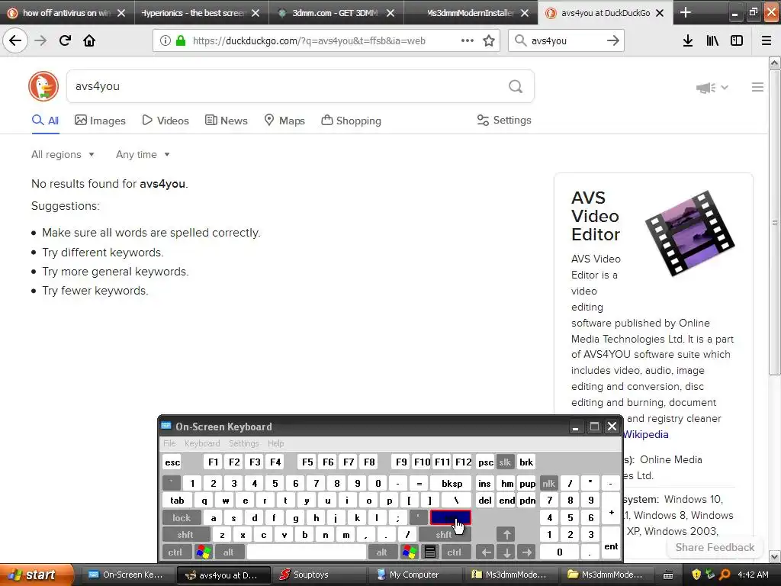Open the DuckDuckGo Settings dropdown
This screenshot has width=781, height=586.
point(504,120)
